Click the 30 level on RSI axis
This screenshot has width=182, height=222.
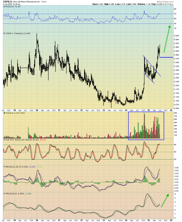tap(175, 24)
